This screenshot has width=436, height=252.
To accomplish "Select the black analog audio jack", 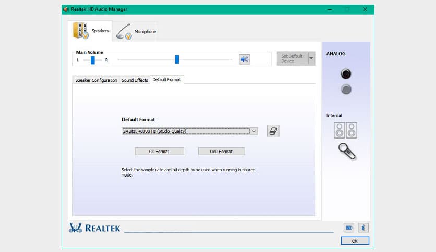I will tap(346, 74).
